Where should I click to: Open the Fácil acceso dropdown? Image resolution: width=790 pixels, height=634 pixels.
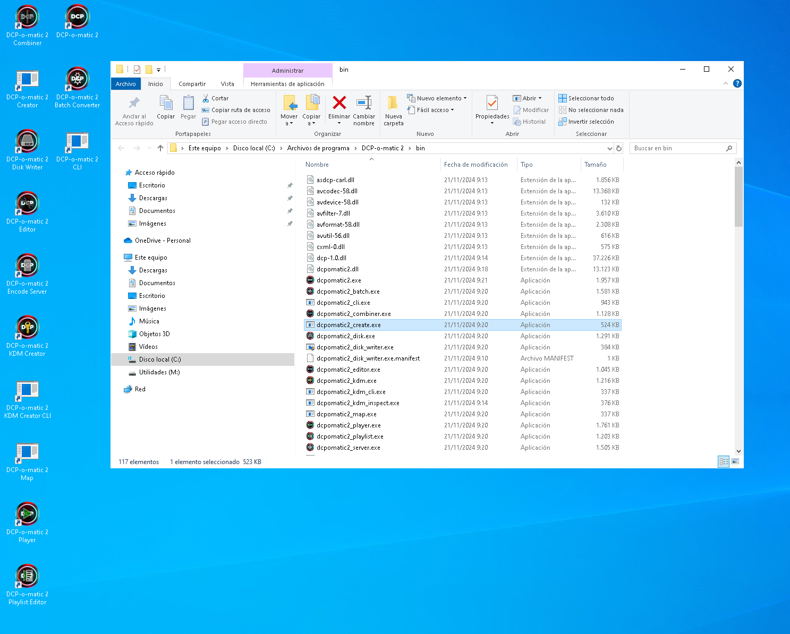tap(431, 110)
